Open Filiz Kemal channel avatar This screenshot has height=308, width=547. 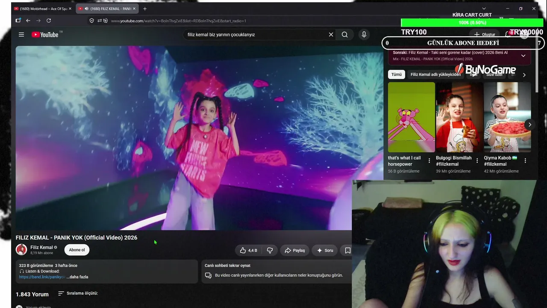21,250
